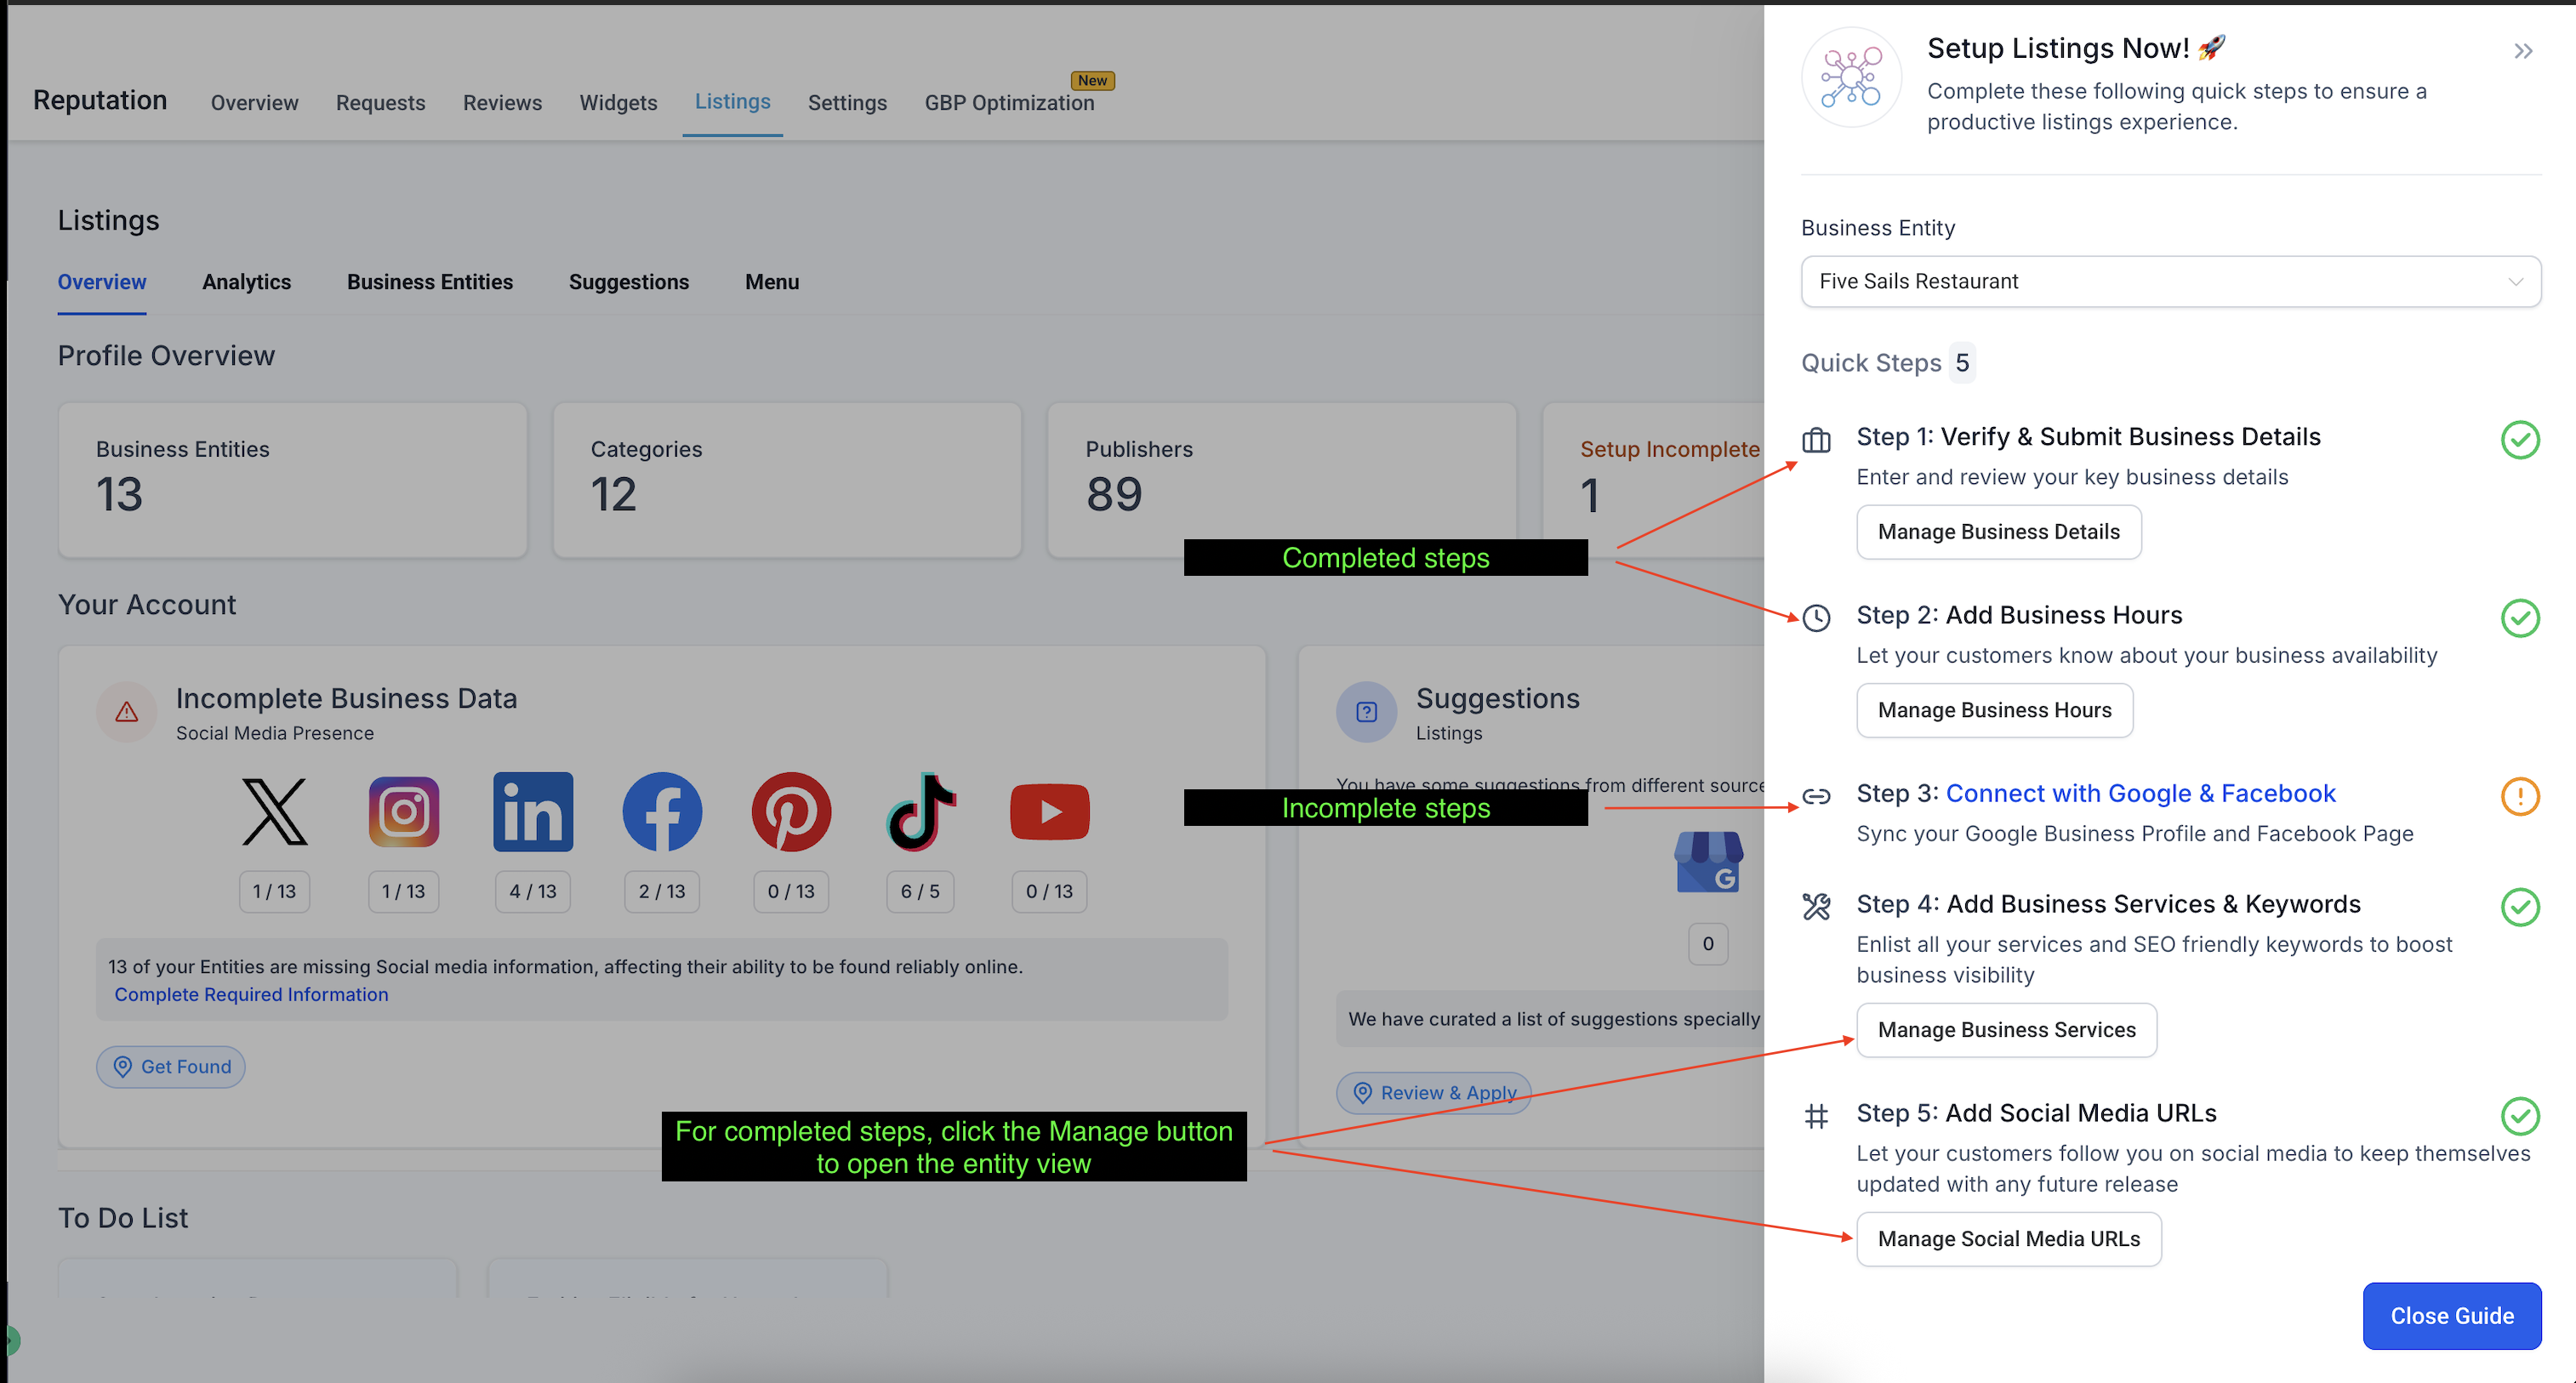Click the TikTok social icon
This screenshot has width=2576, height=1383.
pyautogui.click(x=920, y=811)
